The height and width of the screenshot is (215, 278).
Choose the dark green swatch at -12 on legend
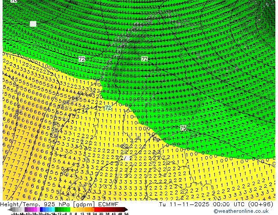(57, 209)
